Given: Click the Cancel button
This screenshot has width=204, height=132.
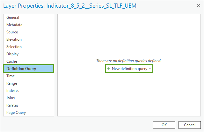Looking at the screenshot, I should pyautogui.click(x=189, y=125).
